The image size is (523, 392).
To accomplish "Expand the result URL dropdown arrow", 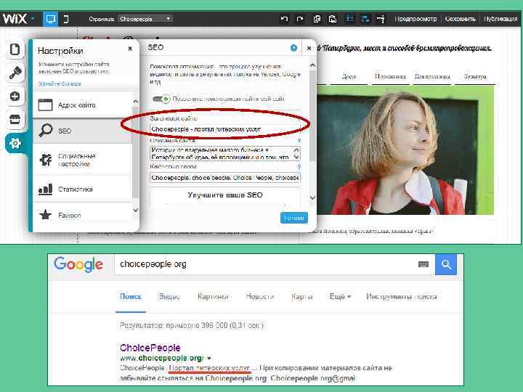I will pyautogui.click(x=209, y=359).
